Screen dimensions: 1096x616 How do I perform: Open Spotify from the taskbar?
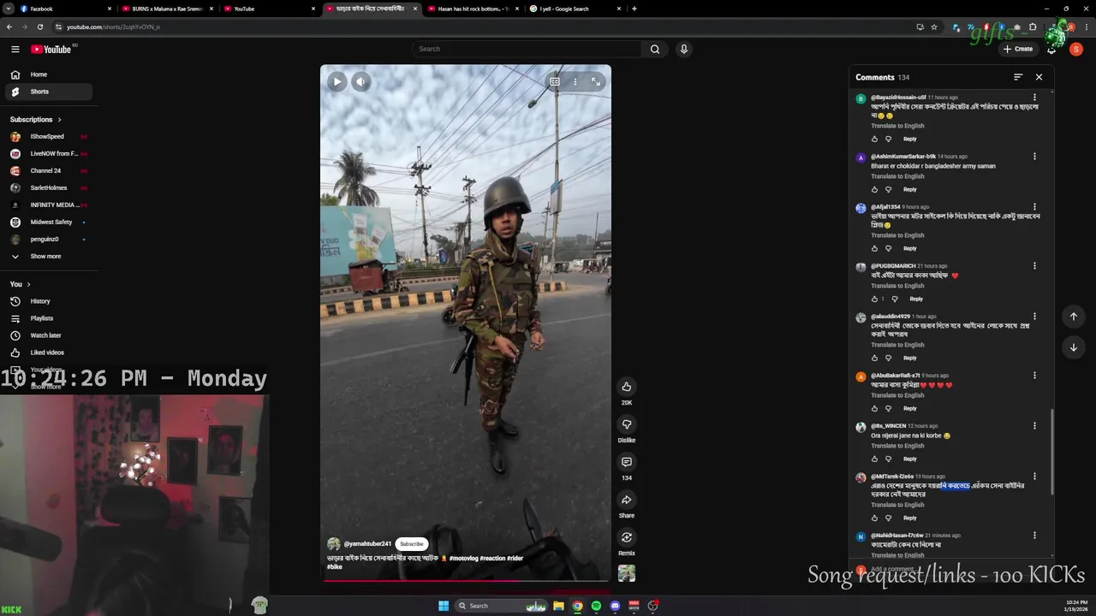(596, 606)
